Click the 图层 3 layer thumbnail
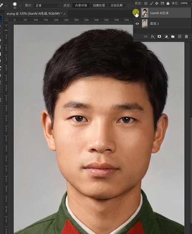192x234 pixels. 145,24
